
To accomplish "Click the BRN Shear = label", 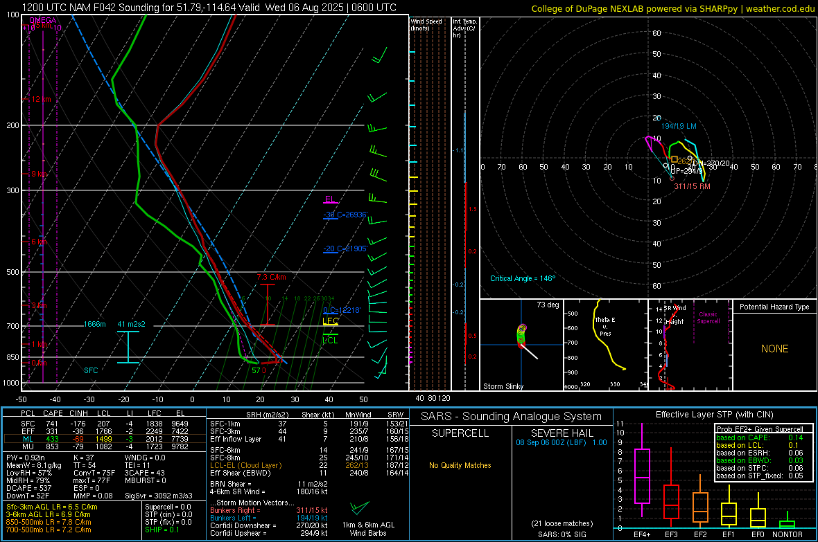I will coord(231,484).
